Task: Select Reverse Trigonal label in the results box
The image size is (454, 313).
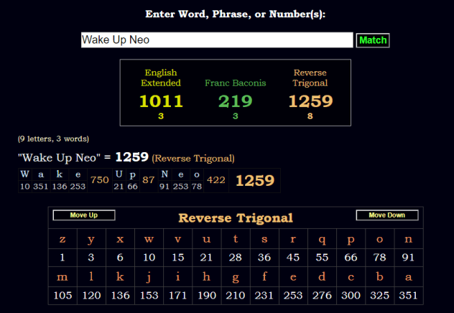Action: [310, 78]
